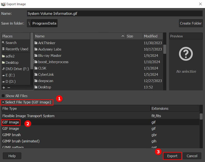Click the Search magnifier icon in Places

pyautogui.click(x=3, y=43)
